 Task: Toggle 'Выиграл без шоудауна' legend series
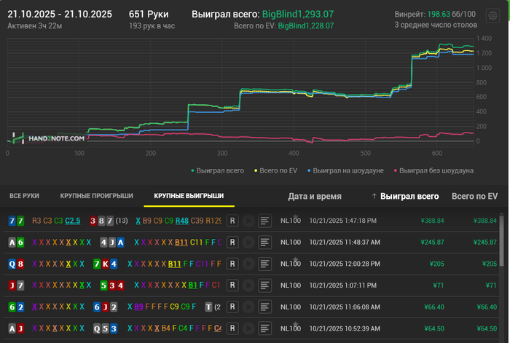(x=433, y=170)
